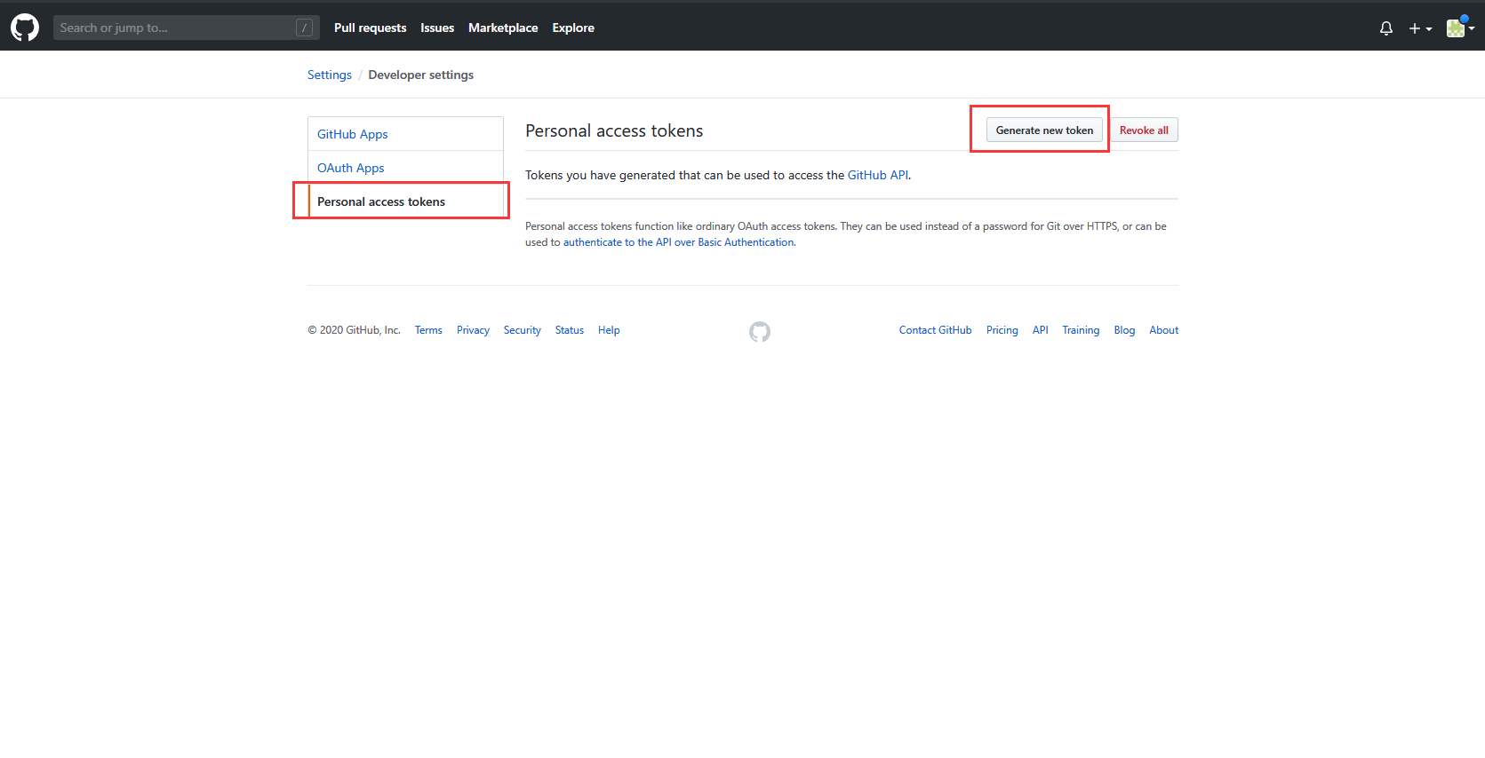
Task: Open Marketplace from header
Action: (x=503, y=28)
